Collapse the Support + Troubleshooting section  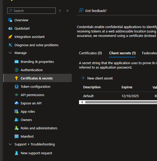click(10, 144)
